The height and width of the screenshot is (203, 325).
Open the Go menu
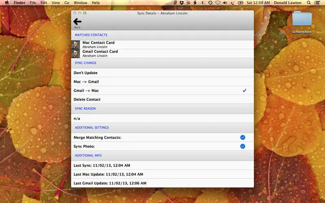coord(67,3)
